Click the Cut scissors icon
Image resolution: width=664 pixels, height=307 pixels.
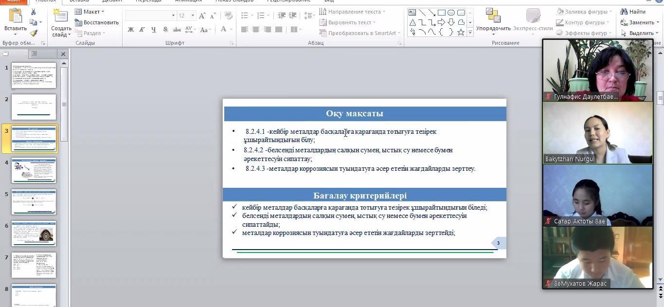(33, 12)
